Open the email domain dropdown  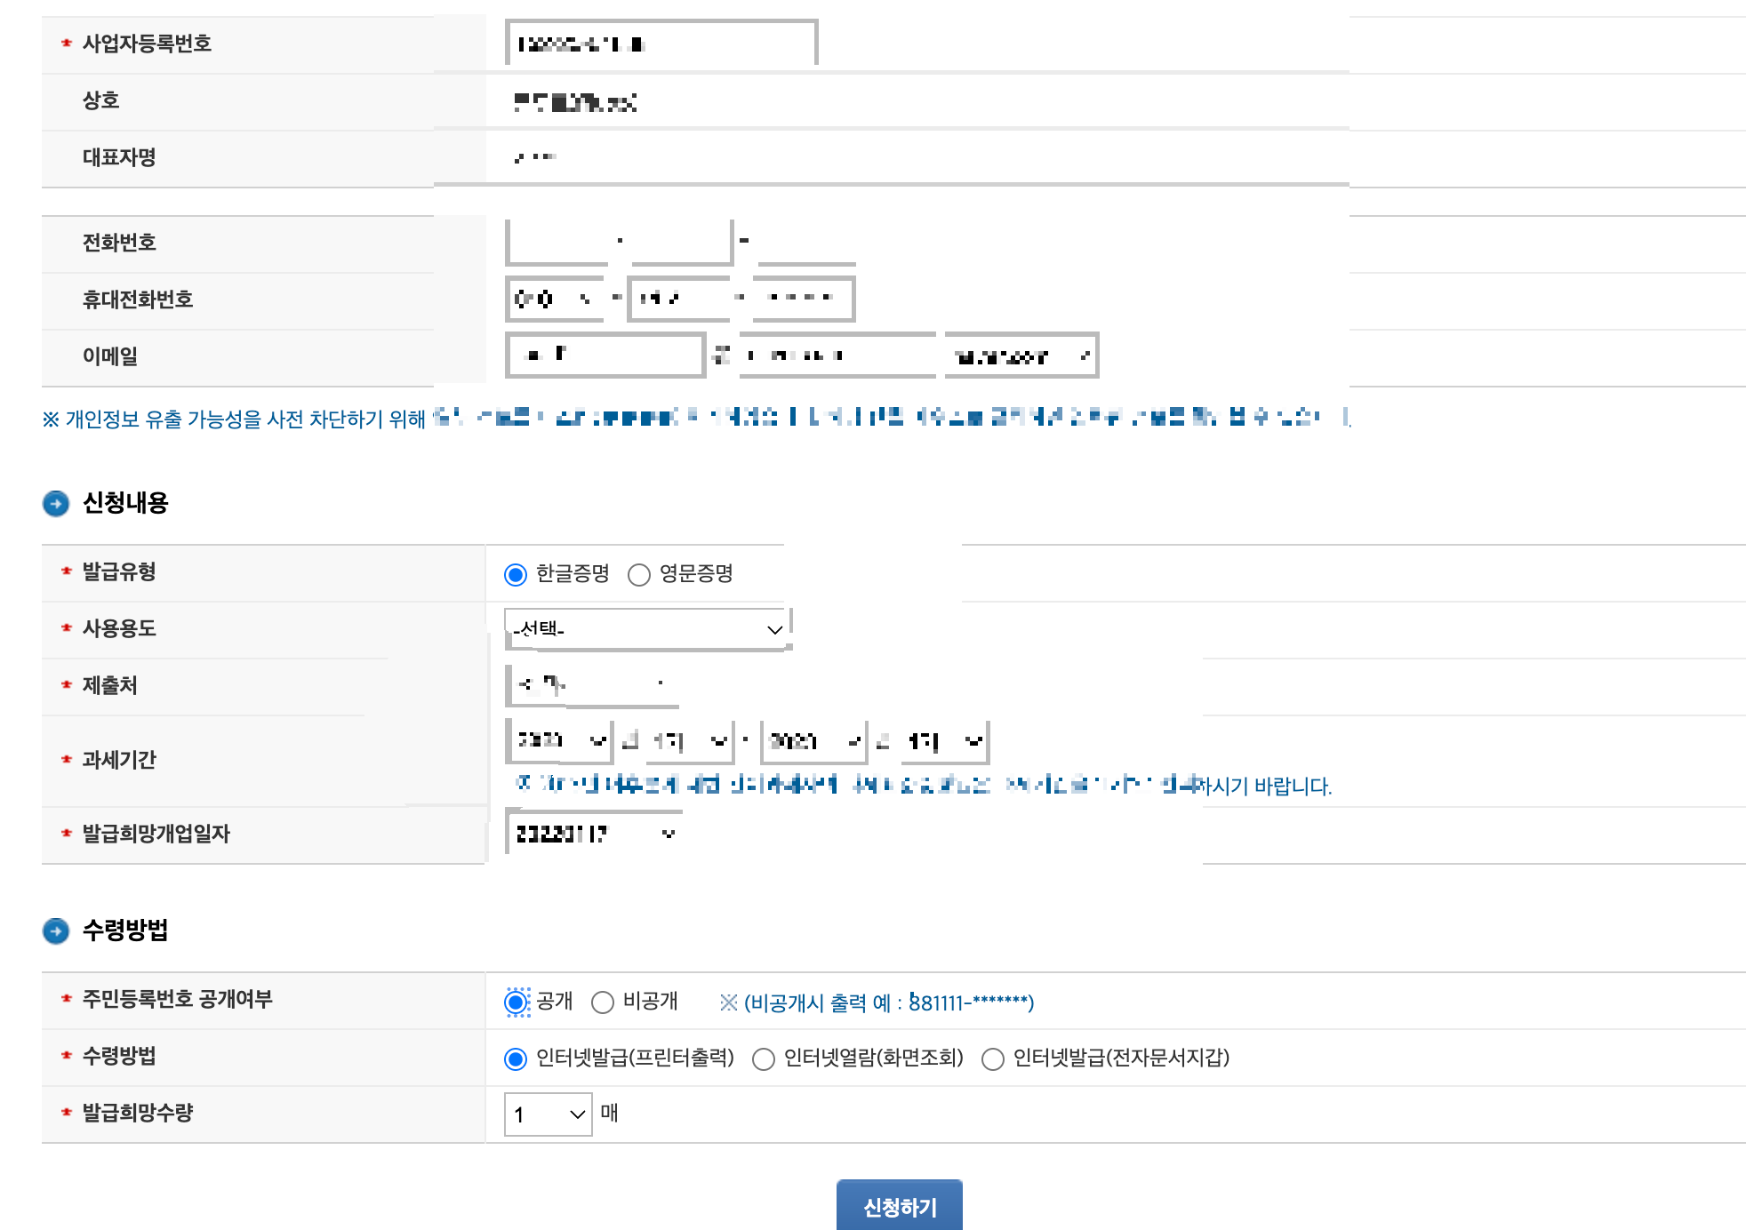(1021, 356)
